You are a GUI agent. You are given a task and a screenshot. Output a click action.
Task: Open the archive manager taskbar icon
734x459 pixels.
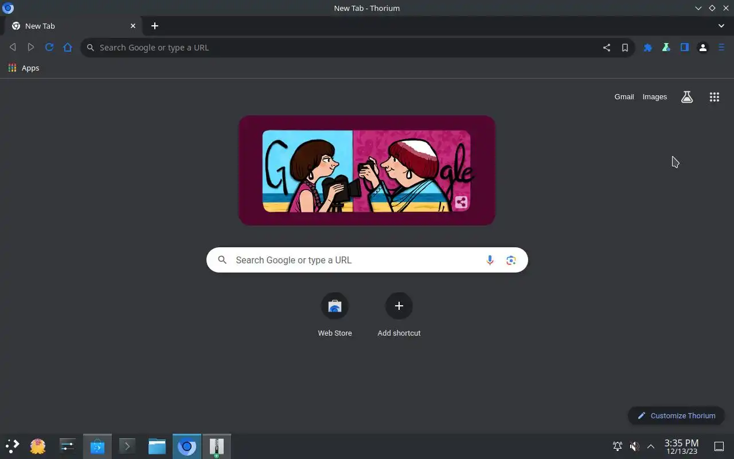point(217,446)
